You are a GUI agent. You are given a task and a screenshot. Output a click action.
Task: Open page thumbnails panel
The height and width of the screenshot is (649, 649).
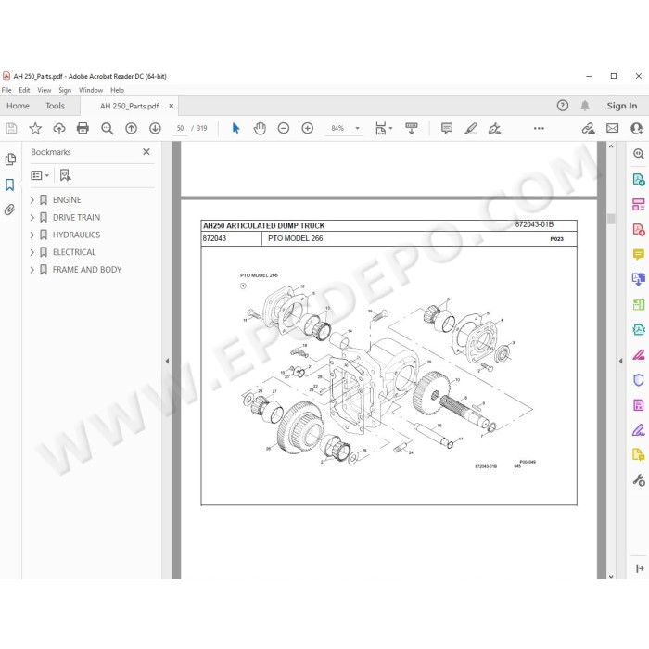point(10,159)
